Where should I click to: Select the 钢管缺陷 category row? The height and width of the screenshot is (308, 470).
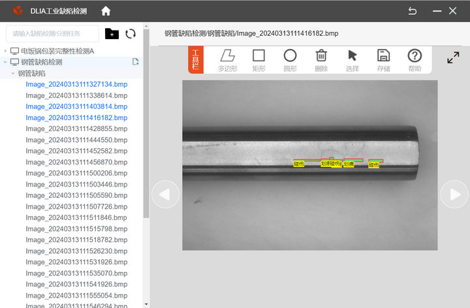(71, 73)
